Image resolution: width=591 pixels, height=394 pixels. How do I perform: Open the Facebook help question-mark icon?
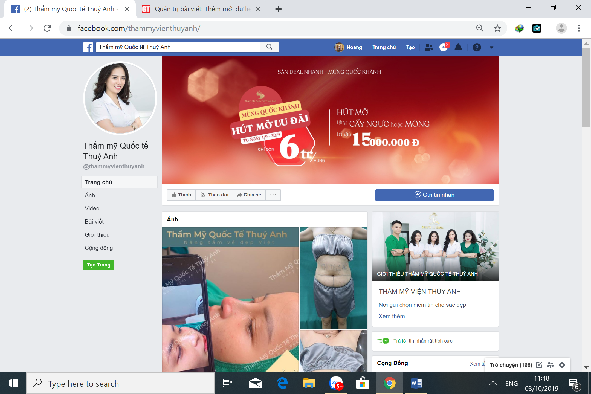coord(477,47)
